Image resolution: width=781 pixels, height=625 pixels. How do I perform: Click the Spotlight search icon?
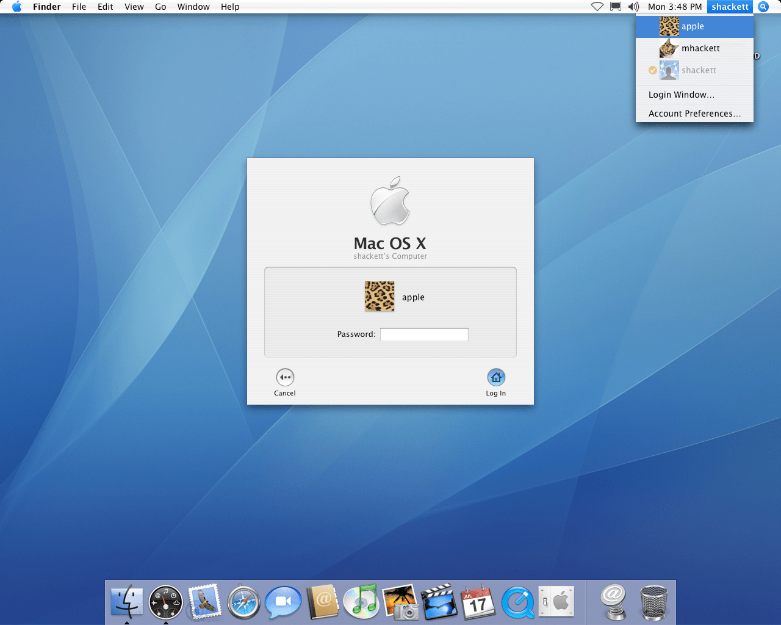click(763, 7)
